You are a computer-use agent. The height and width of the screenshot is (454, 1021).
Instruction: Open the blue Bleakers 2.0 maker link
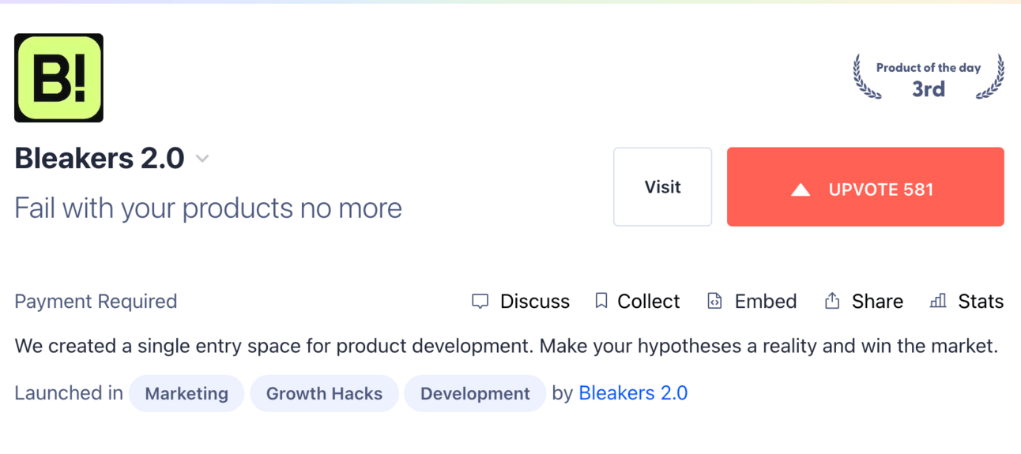[x=633, y=393]
